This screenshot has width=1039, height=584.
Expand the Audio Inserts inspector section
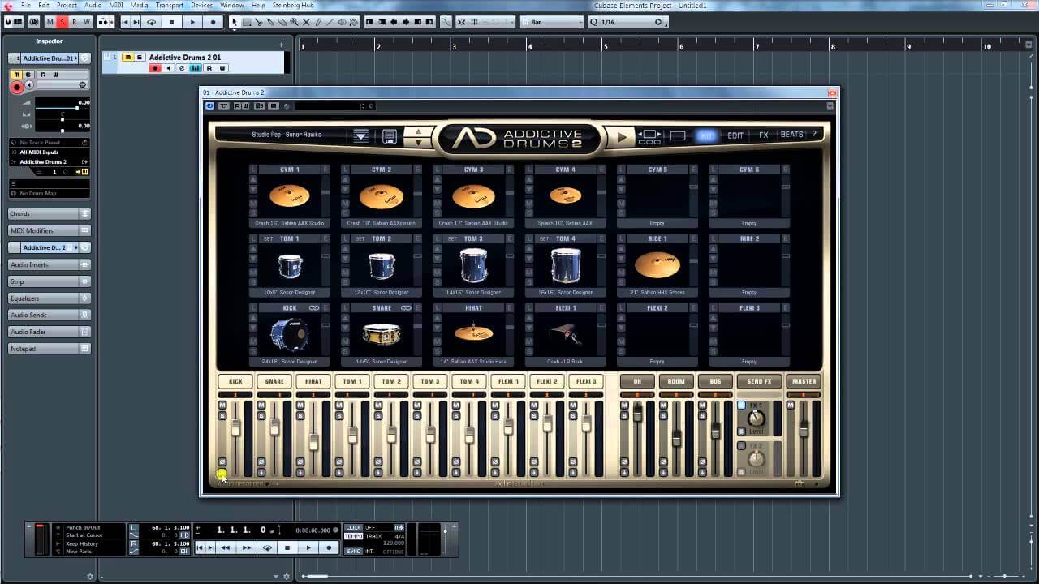click(49, 264)
